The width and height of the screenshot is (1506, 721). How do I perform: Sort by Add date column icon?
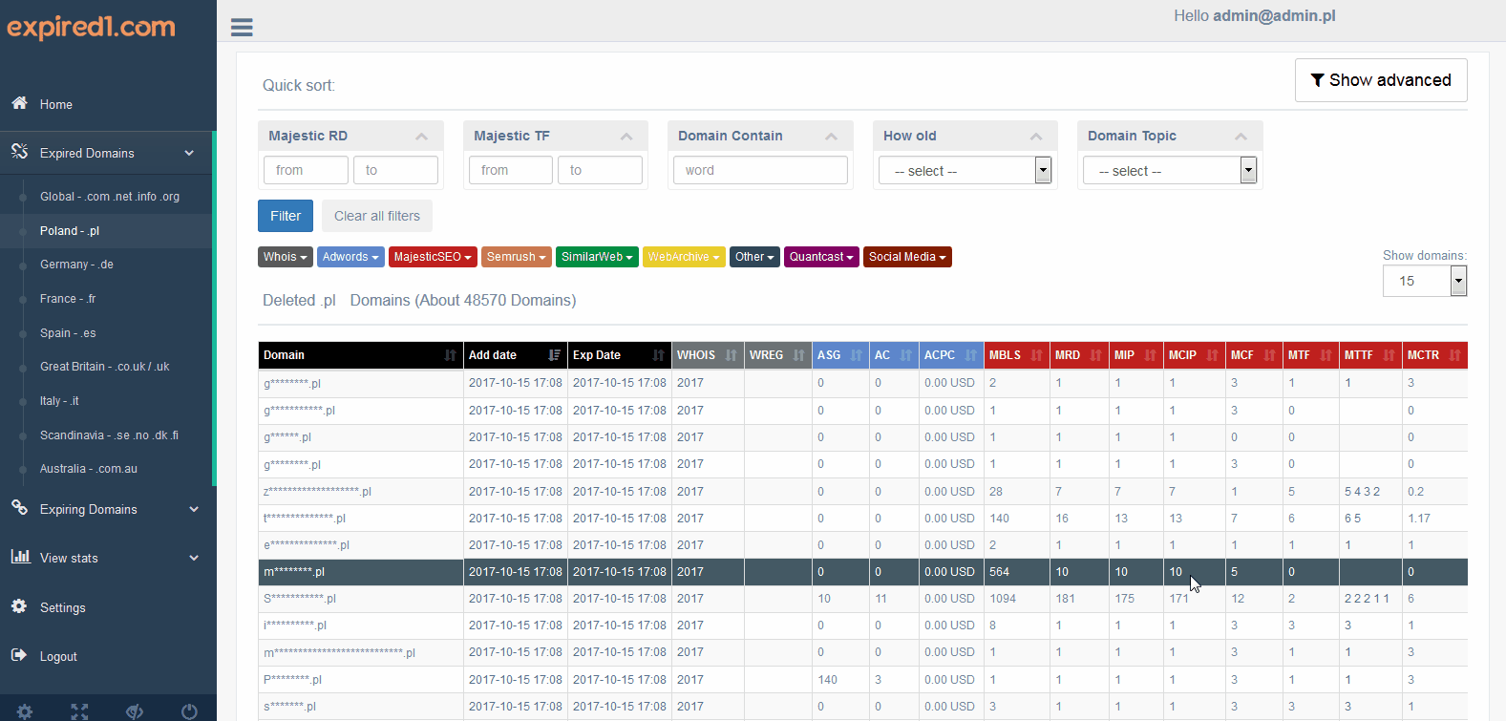pos(555,355)
